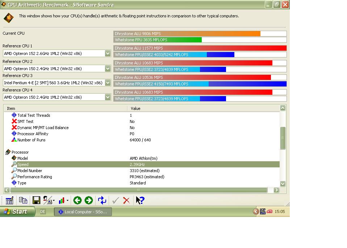Click the horizontal scrollbar right arrow
Image resolution: width=347 pixels, height=248 pixels.
tap(276, 190)
